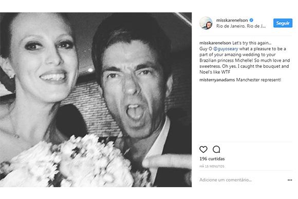
Task: Click the heart like icon
Action: [x=203, y=149]
